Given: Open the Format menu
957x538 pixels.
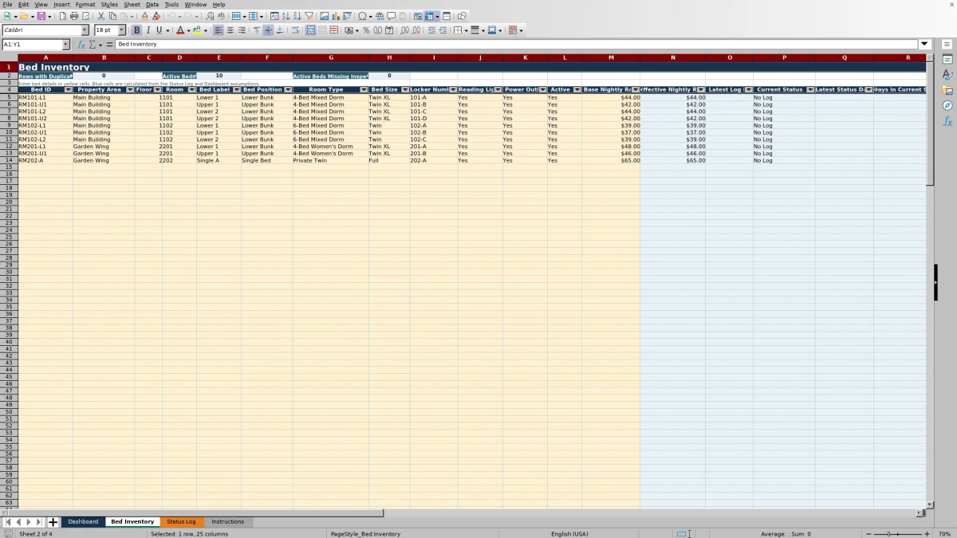Looking at the screenshot, I should [x=85, y=5].
